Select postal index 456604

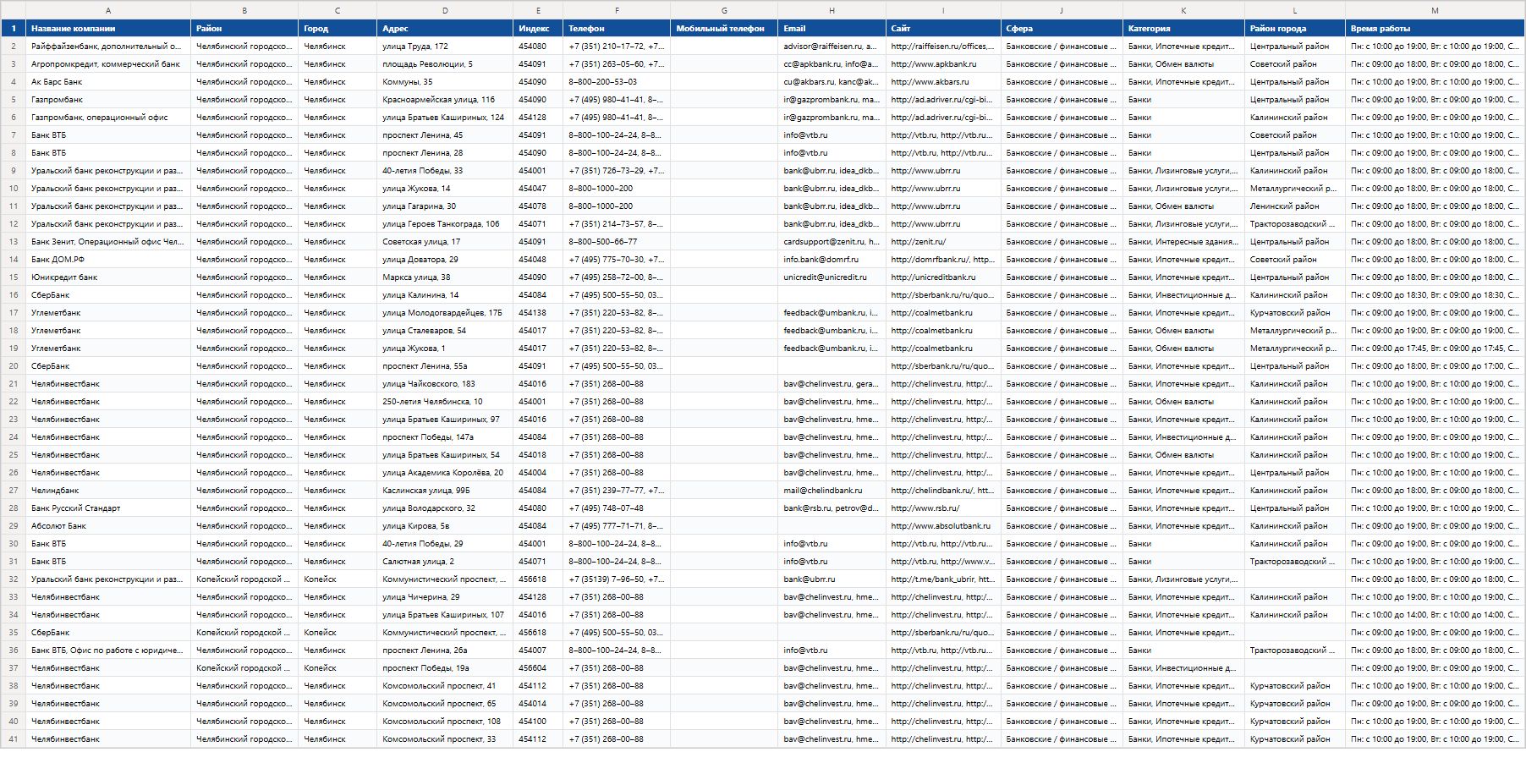click(538, 668)
